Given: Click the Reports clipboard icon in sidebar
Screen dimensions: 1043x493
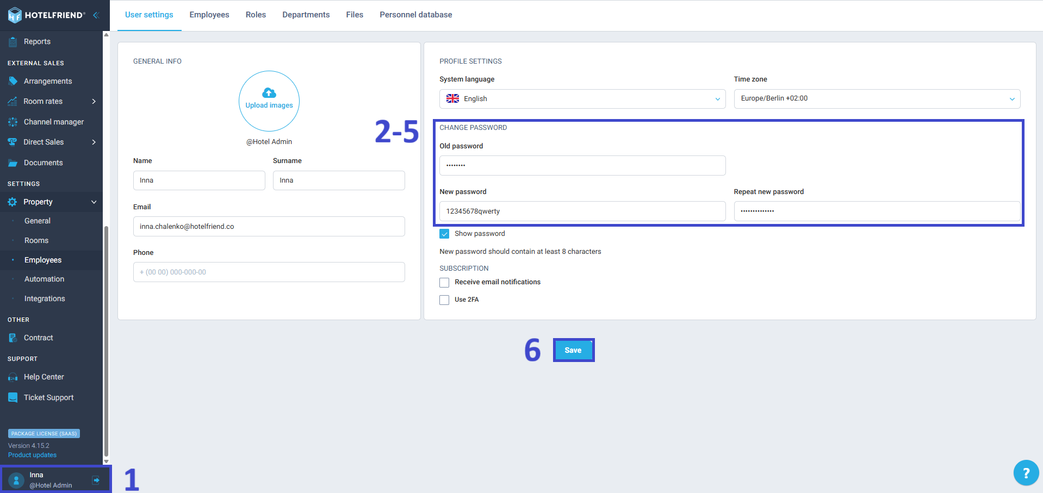Looking at the screenshot, I should click(x=13, y=42).
